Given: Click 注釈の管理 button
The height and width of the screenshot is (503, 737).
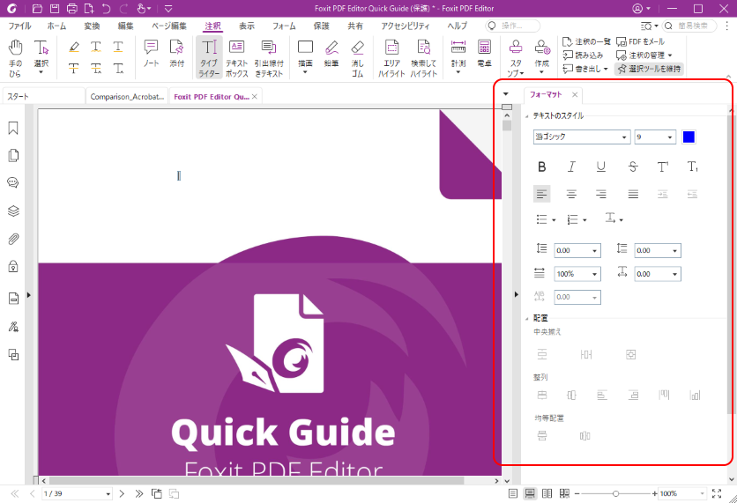Looking at the screenshot, I should pyautogui.click(x=644, y=55).
